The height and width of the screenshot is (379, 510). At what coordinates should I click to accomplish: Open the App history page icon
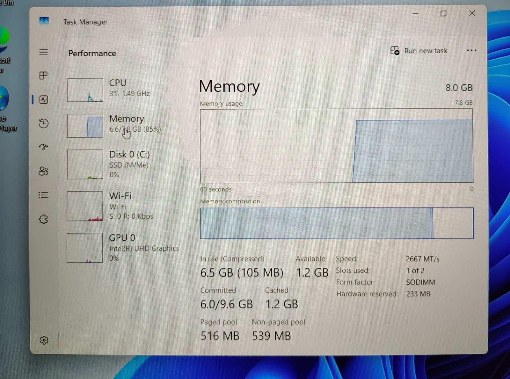(x=44, y=123)
